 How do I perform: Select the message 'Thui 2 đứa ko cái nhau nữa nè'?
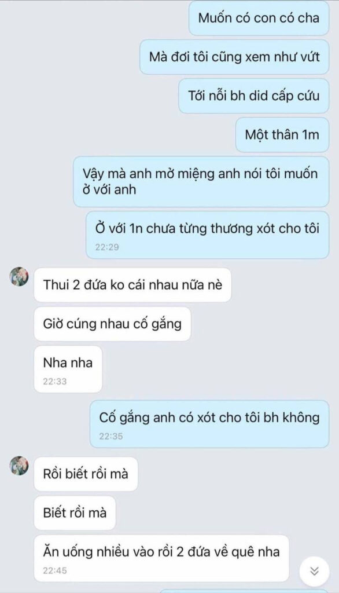point(132,285)
